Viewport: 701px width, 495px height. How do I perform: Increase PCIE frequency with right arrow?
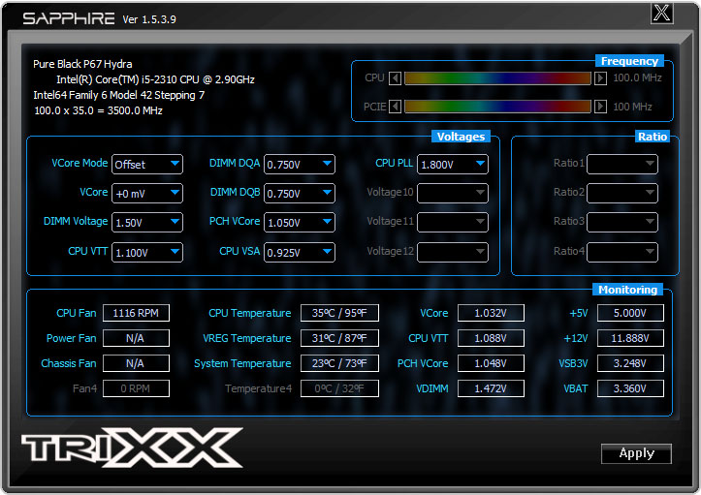600,107
